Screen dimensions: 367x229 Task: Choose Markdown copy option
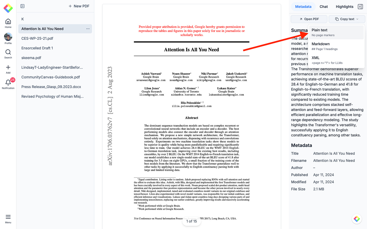(336, 46)
